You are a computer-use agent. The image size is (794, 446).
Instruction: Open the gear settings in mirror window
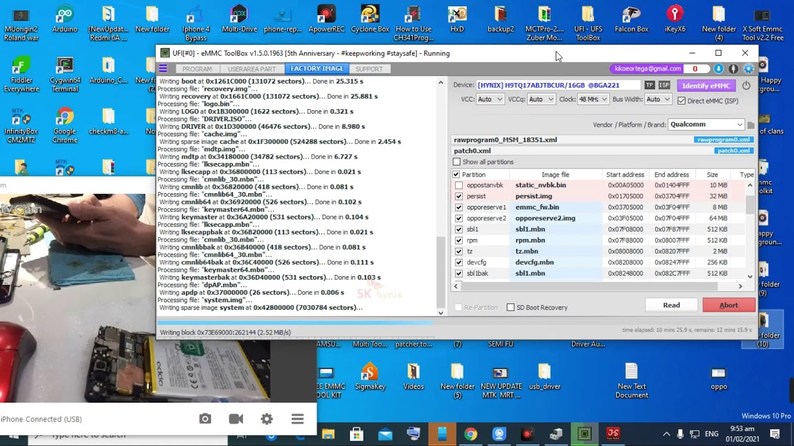pyautogui.click(x=267, y=419)
